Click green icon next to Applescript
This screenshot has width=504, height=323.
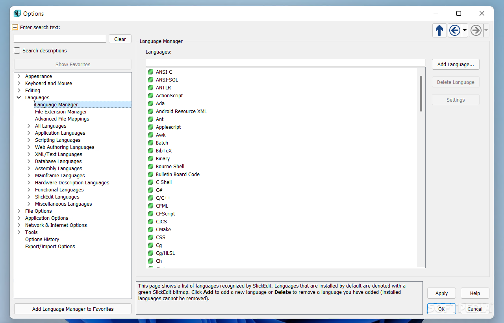(x=150, y=127)
